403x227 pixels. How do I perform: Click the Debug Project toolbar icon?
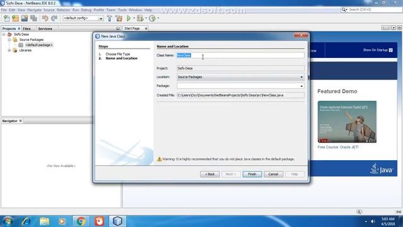tap(140, 18)
